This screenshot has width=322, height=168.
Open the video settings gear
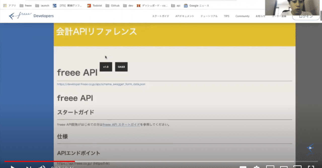pos(256,167)
